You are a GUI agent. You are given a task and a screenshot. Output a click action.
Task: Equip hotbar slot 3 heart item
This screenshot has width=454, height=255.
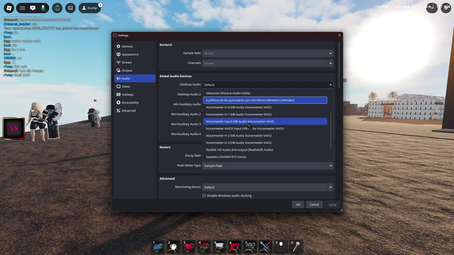point(189,246)
